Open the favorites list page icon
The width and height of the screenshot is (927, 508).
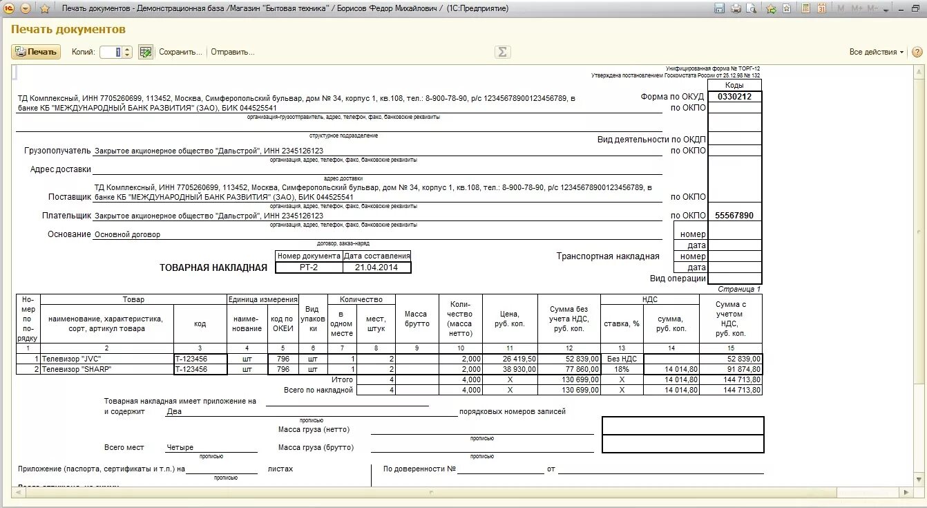coord(787,8)
